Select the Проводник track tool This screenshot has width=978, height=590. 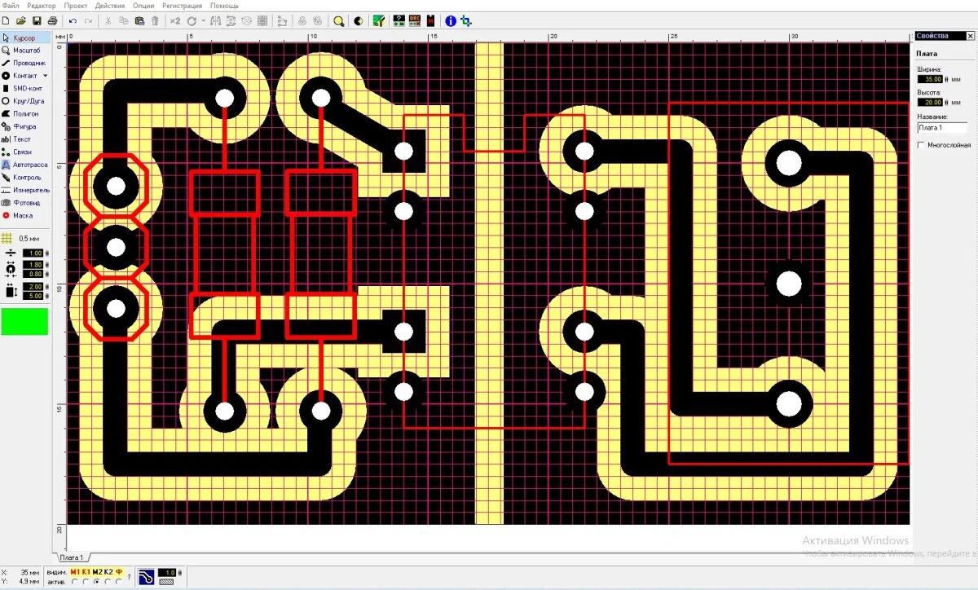click(24, 63)
